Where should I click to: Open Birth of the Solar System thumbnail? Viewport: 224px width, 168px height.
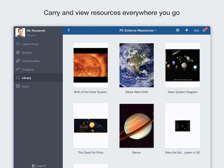point(91,65)
